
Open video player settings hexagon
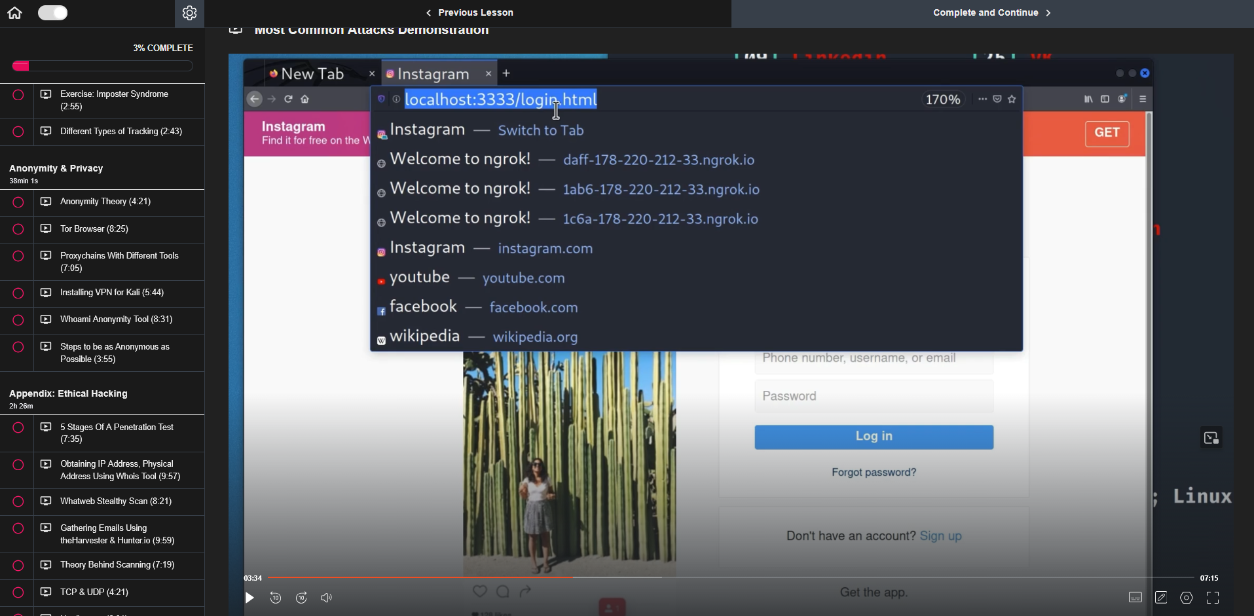[x=1187, y=598]
